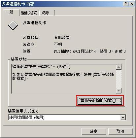Expand the 裝置使用方式 dropdown arrow
136x138 pixels.
point(123,118)
